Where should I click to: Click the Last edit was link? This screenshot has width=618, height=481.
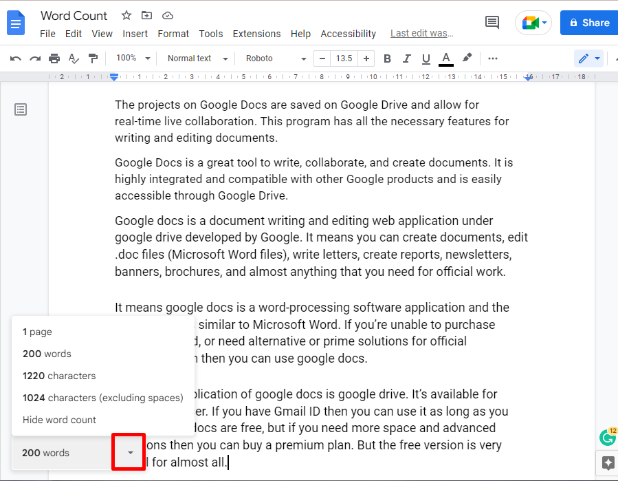421,34
